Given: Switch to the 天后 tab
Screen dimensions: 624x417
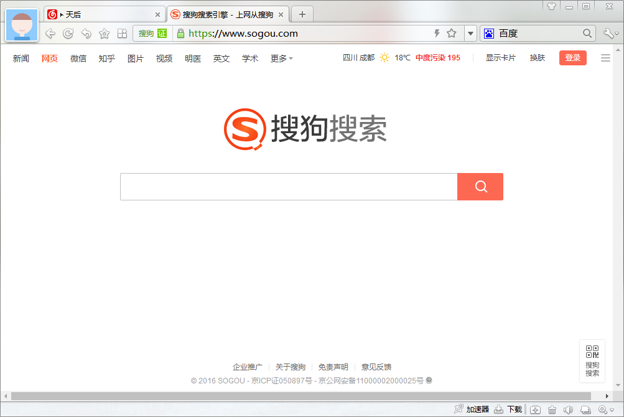Looking at the screenshot, I should [105, 15].
